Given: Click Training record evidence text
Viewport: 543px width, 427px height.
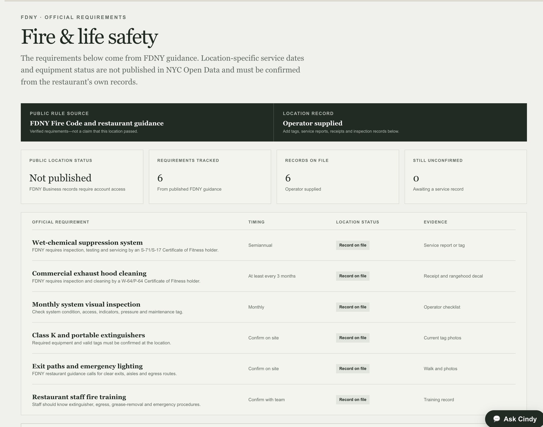Looking at the screenshot, I should [x=439, y=400].
